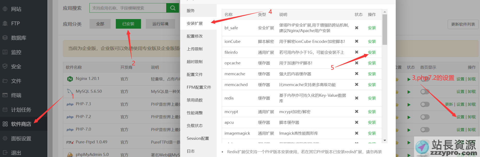Click the PHP-7.0 row status play icon
The height and width of the screenshot is (157, 480).
[x=409, y=130]
